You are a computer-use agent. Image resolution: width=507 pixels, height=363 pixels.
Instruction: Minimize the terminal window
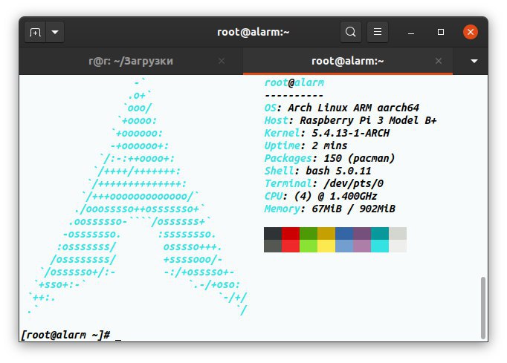(x=411, y=32)
